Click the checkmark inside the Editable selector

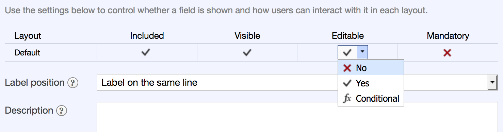tap(347, 52)
